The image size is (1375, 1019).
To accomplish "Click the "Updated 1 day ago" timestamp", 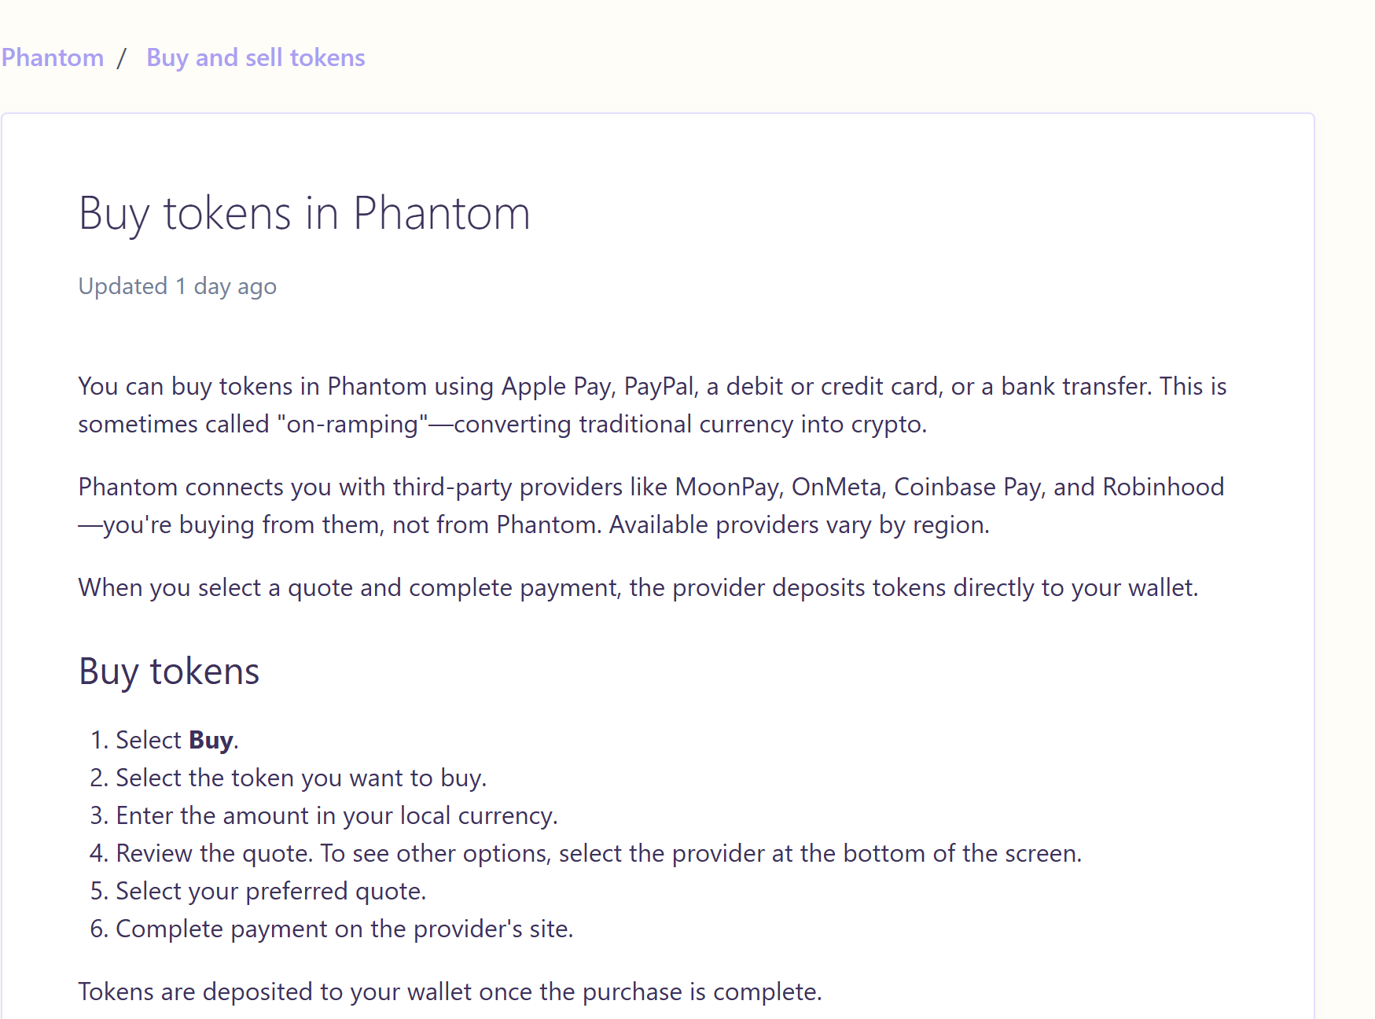I will pos(177,286).
